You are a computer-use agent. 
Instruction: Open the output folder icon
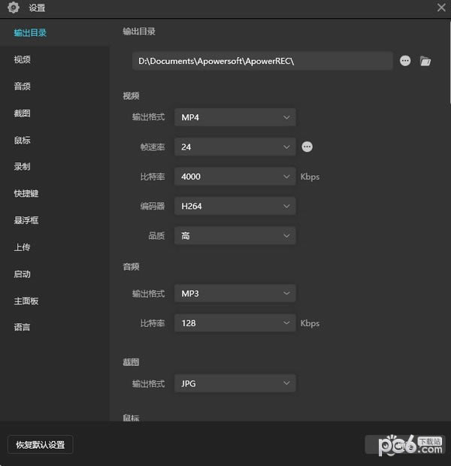click(x=425, y=61)
